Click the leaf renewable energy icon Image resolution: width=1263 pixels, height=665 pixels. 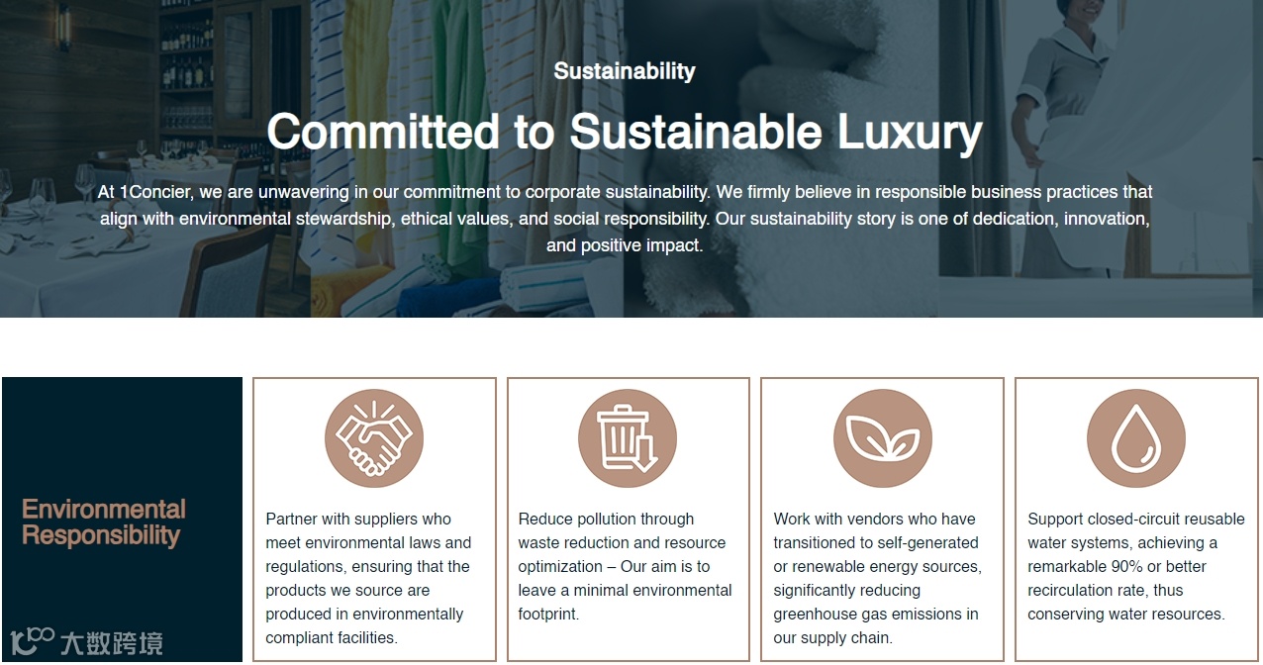[882, 438]
